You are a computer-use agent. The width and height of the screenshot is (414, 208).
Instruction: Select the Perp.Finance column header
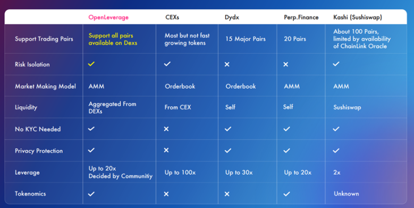(301, 18)
